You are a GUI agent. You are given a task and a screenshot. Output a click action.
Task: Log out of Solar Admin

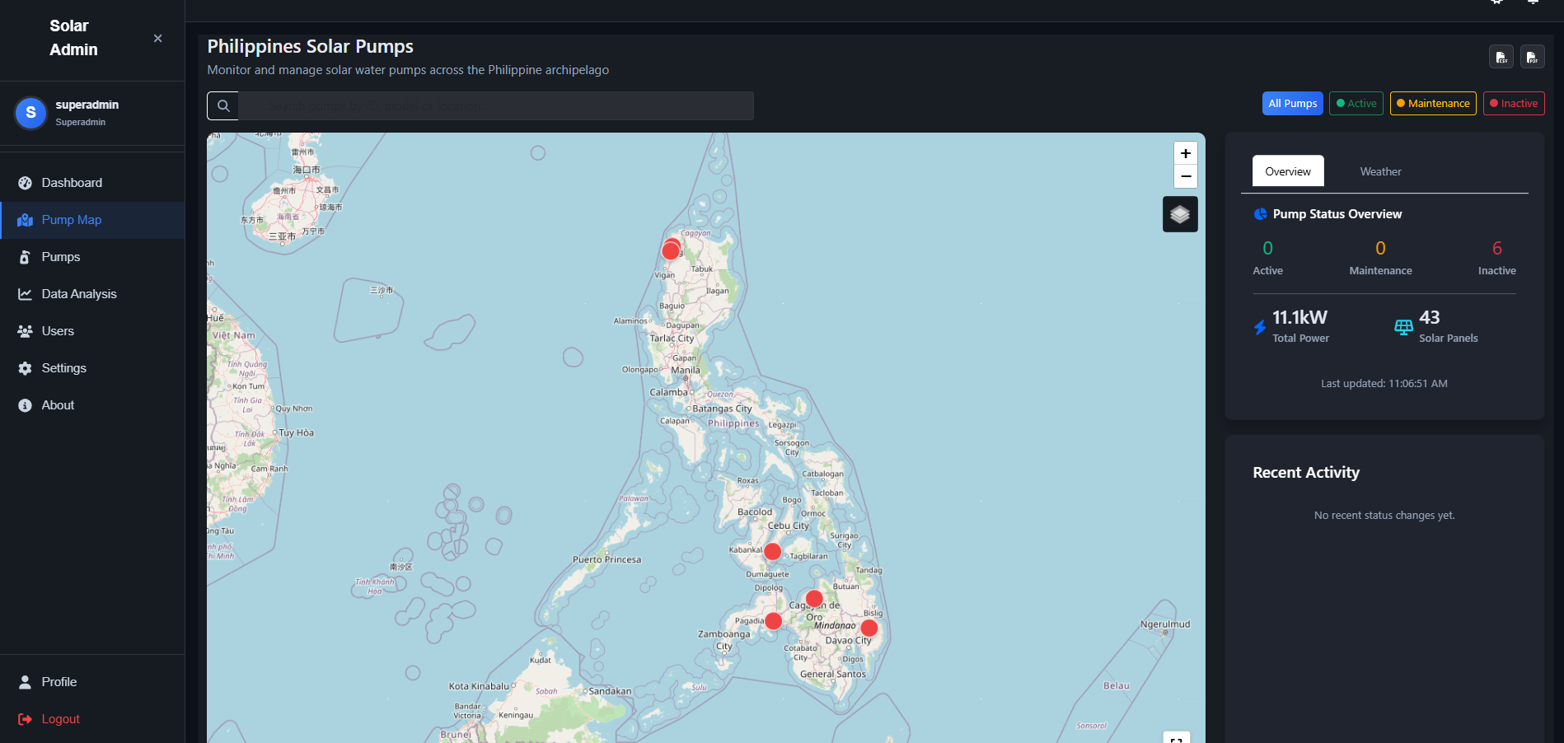[59, 718]
